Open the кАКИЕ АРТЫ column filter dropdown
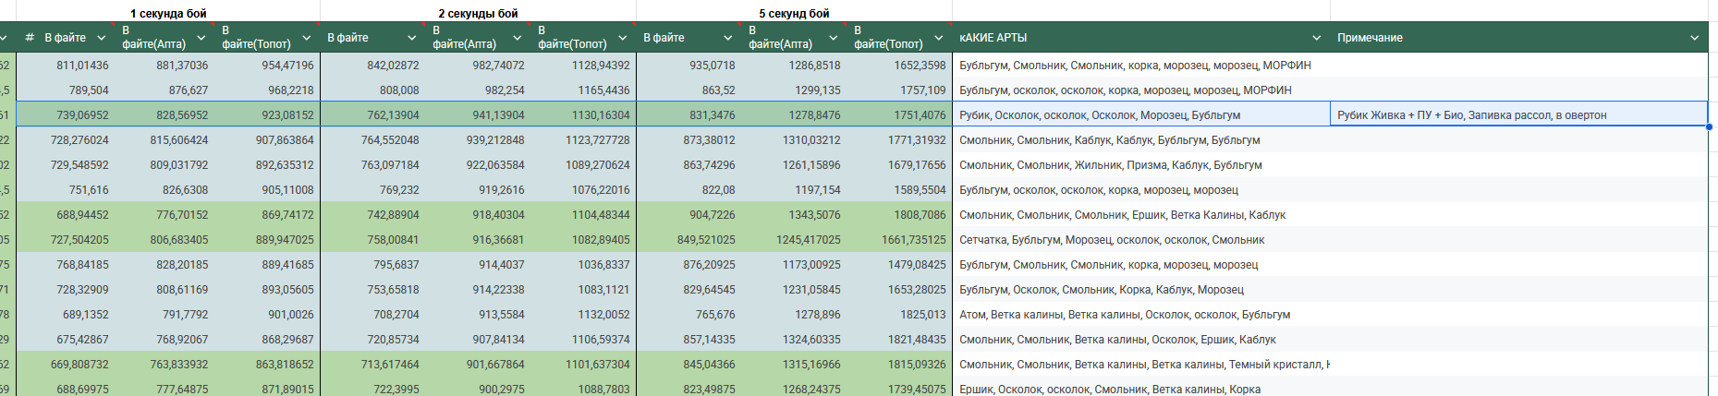 1317,38
